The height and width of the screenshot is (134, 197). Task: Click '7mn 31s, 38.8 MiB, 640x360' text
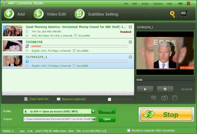tap(46, 31)
